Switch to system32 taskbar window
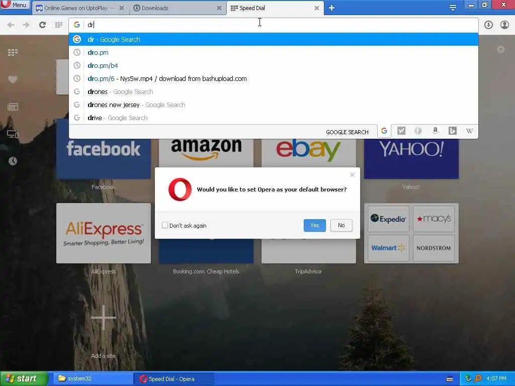Screen dimensions: 515x386 94,379
